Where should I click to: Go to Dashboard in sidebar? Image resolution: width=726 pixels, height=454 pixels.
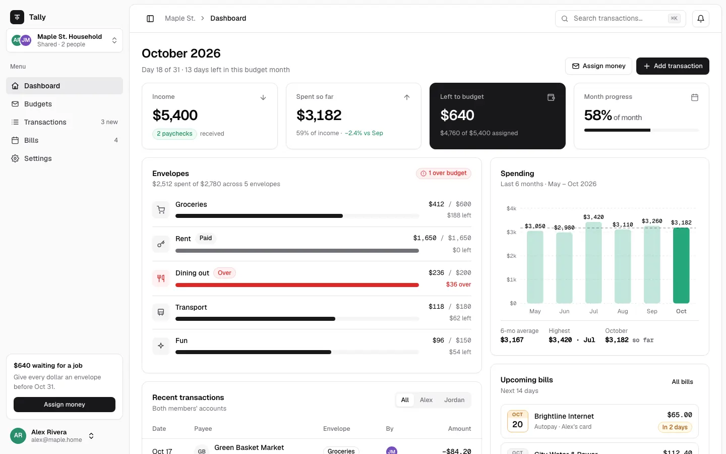pos(65,86)
